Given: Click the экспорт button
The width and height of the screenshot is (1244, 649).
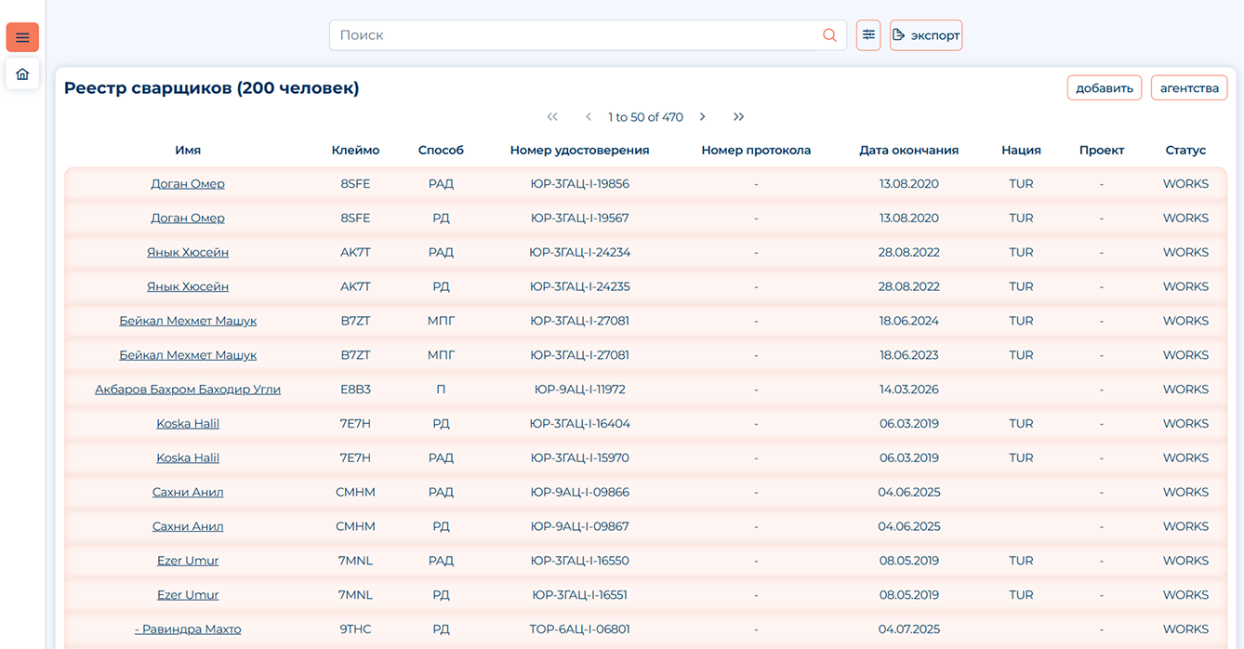Looking at the screenshot, I should point(926,35).
